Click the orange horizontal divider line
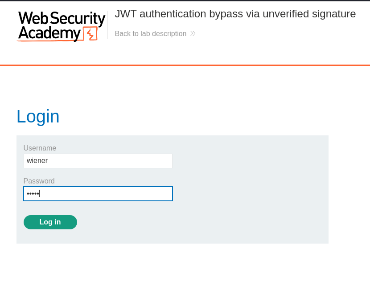The width and height of the screenshot is (370, 281). (x=185, y=65)
